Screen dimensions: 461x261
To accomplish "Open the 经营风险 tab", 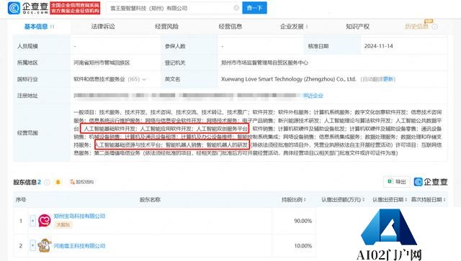I will [166, 27].
